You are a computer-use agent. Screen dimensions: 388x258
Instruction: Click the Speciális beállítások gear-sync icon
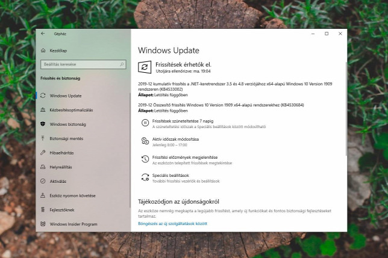point(145,177)
